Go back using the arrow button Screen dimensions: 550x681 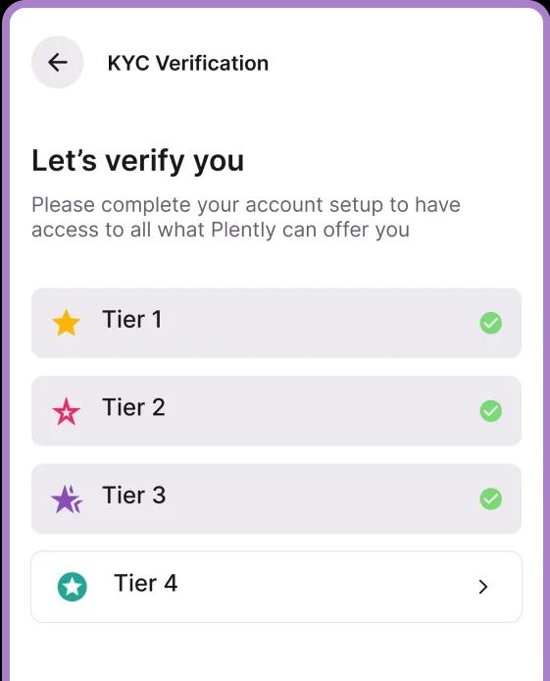[57, 62]
